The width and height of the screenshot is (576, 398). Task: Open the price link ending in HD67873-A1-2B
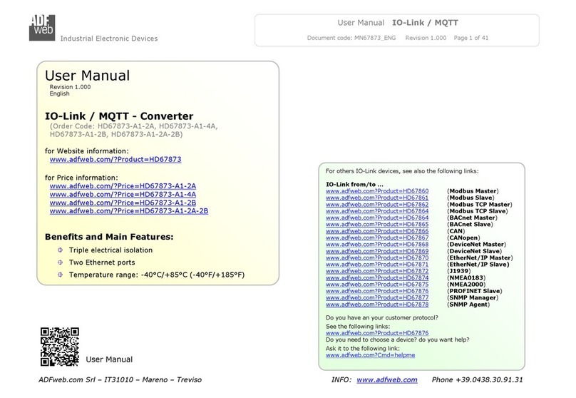point(123,203)
